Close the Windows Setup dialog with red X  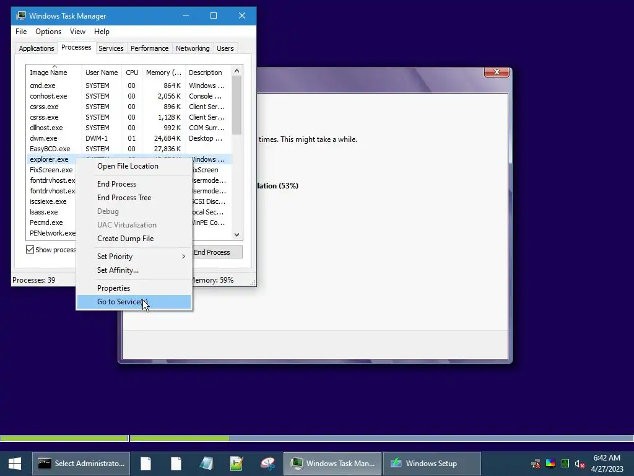(497, 72)
